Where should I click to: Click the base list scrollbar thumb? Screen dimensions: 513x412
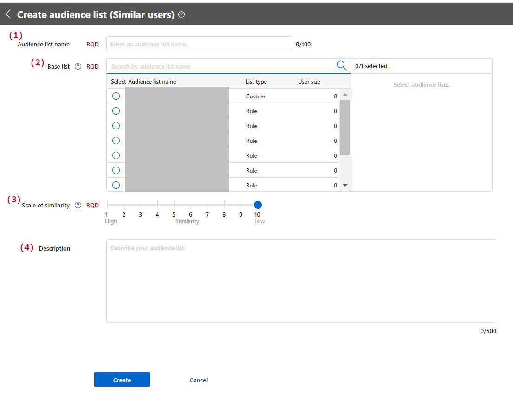pyautogui.click(x=345, y=128)
